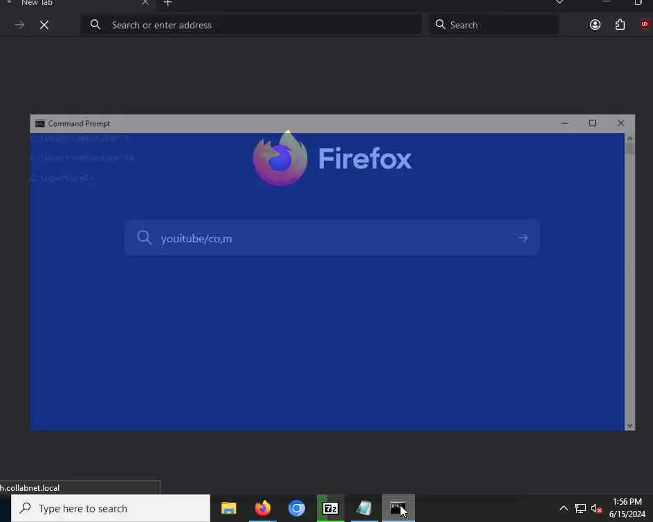Close the New Tab tab
The width and height of the screenshot is (653, 522).
pyautogui.click(x=145, y=3)
